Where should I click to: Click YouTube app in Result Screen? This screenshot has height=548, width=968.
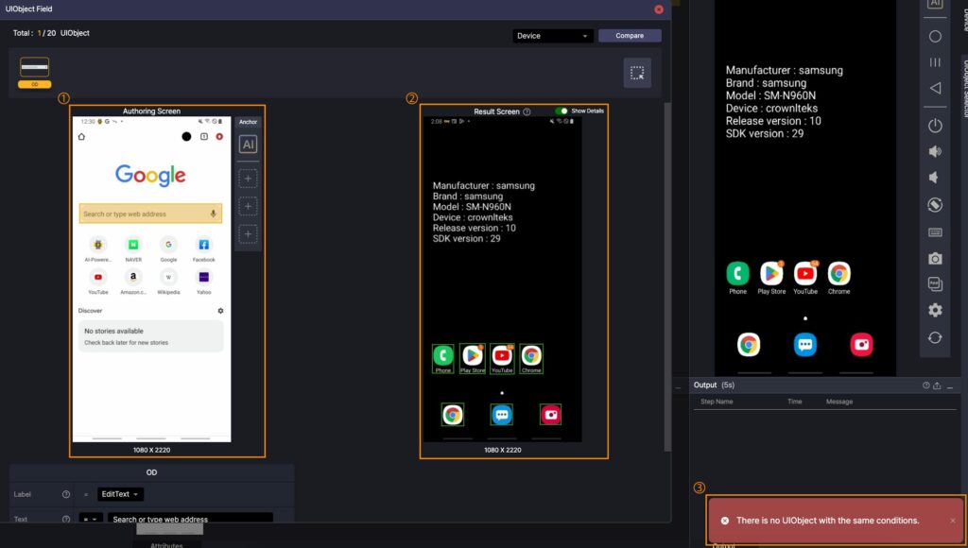point(502,359)
